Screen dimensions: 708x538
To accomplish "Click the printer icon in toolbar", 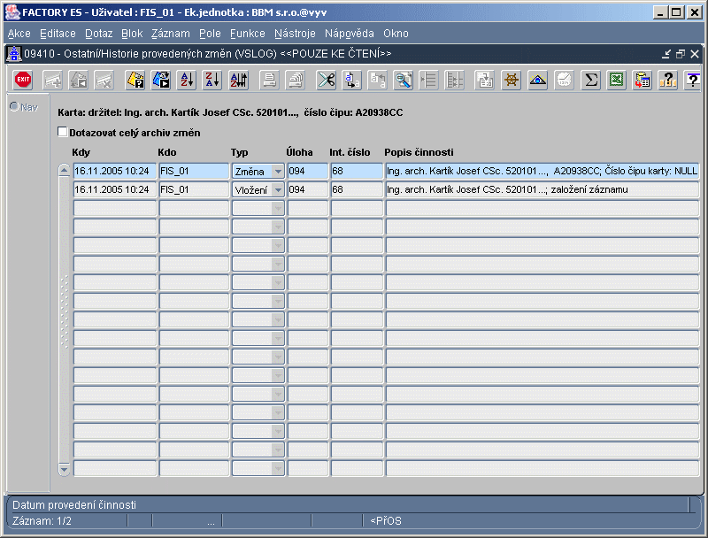I will pos(270,80).
